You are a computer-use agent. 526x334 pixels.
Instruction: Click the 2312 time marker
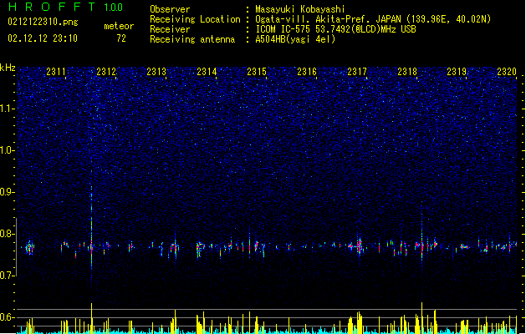106,71
